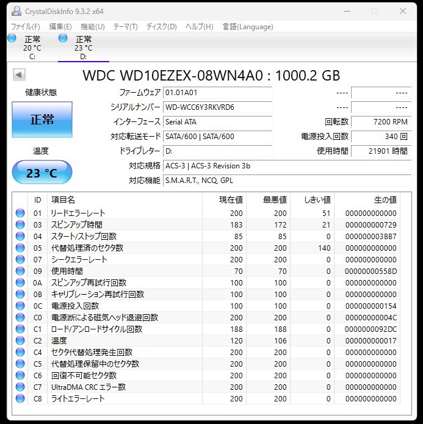Click the raw value 0000000558D
The height and width of the screenshot is (424, 423).
[x=371, y=271]
